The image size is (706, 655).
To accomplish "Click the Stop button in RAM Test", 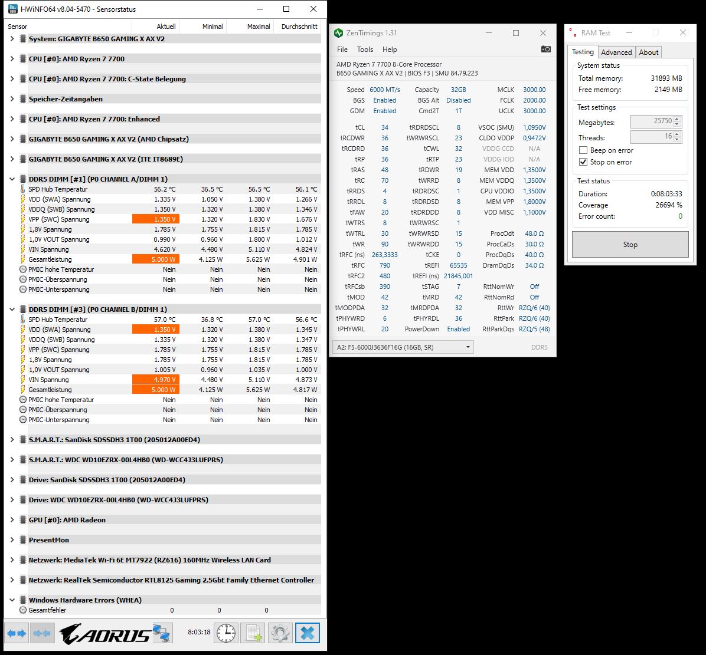I will point(630,245).
